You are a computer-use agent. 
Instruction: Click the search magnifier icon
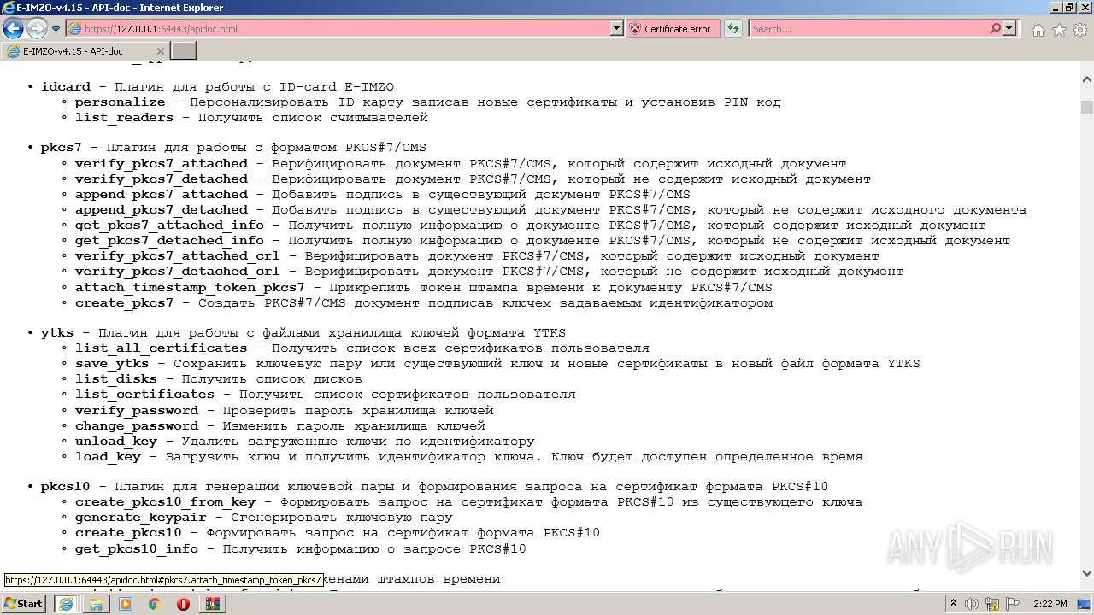(x=995, y=28)
